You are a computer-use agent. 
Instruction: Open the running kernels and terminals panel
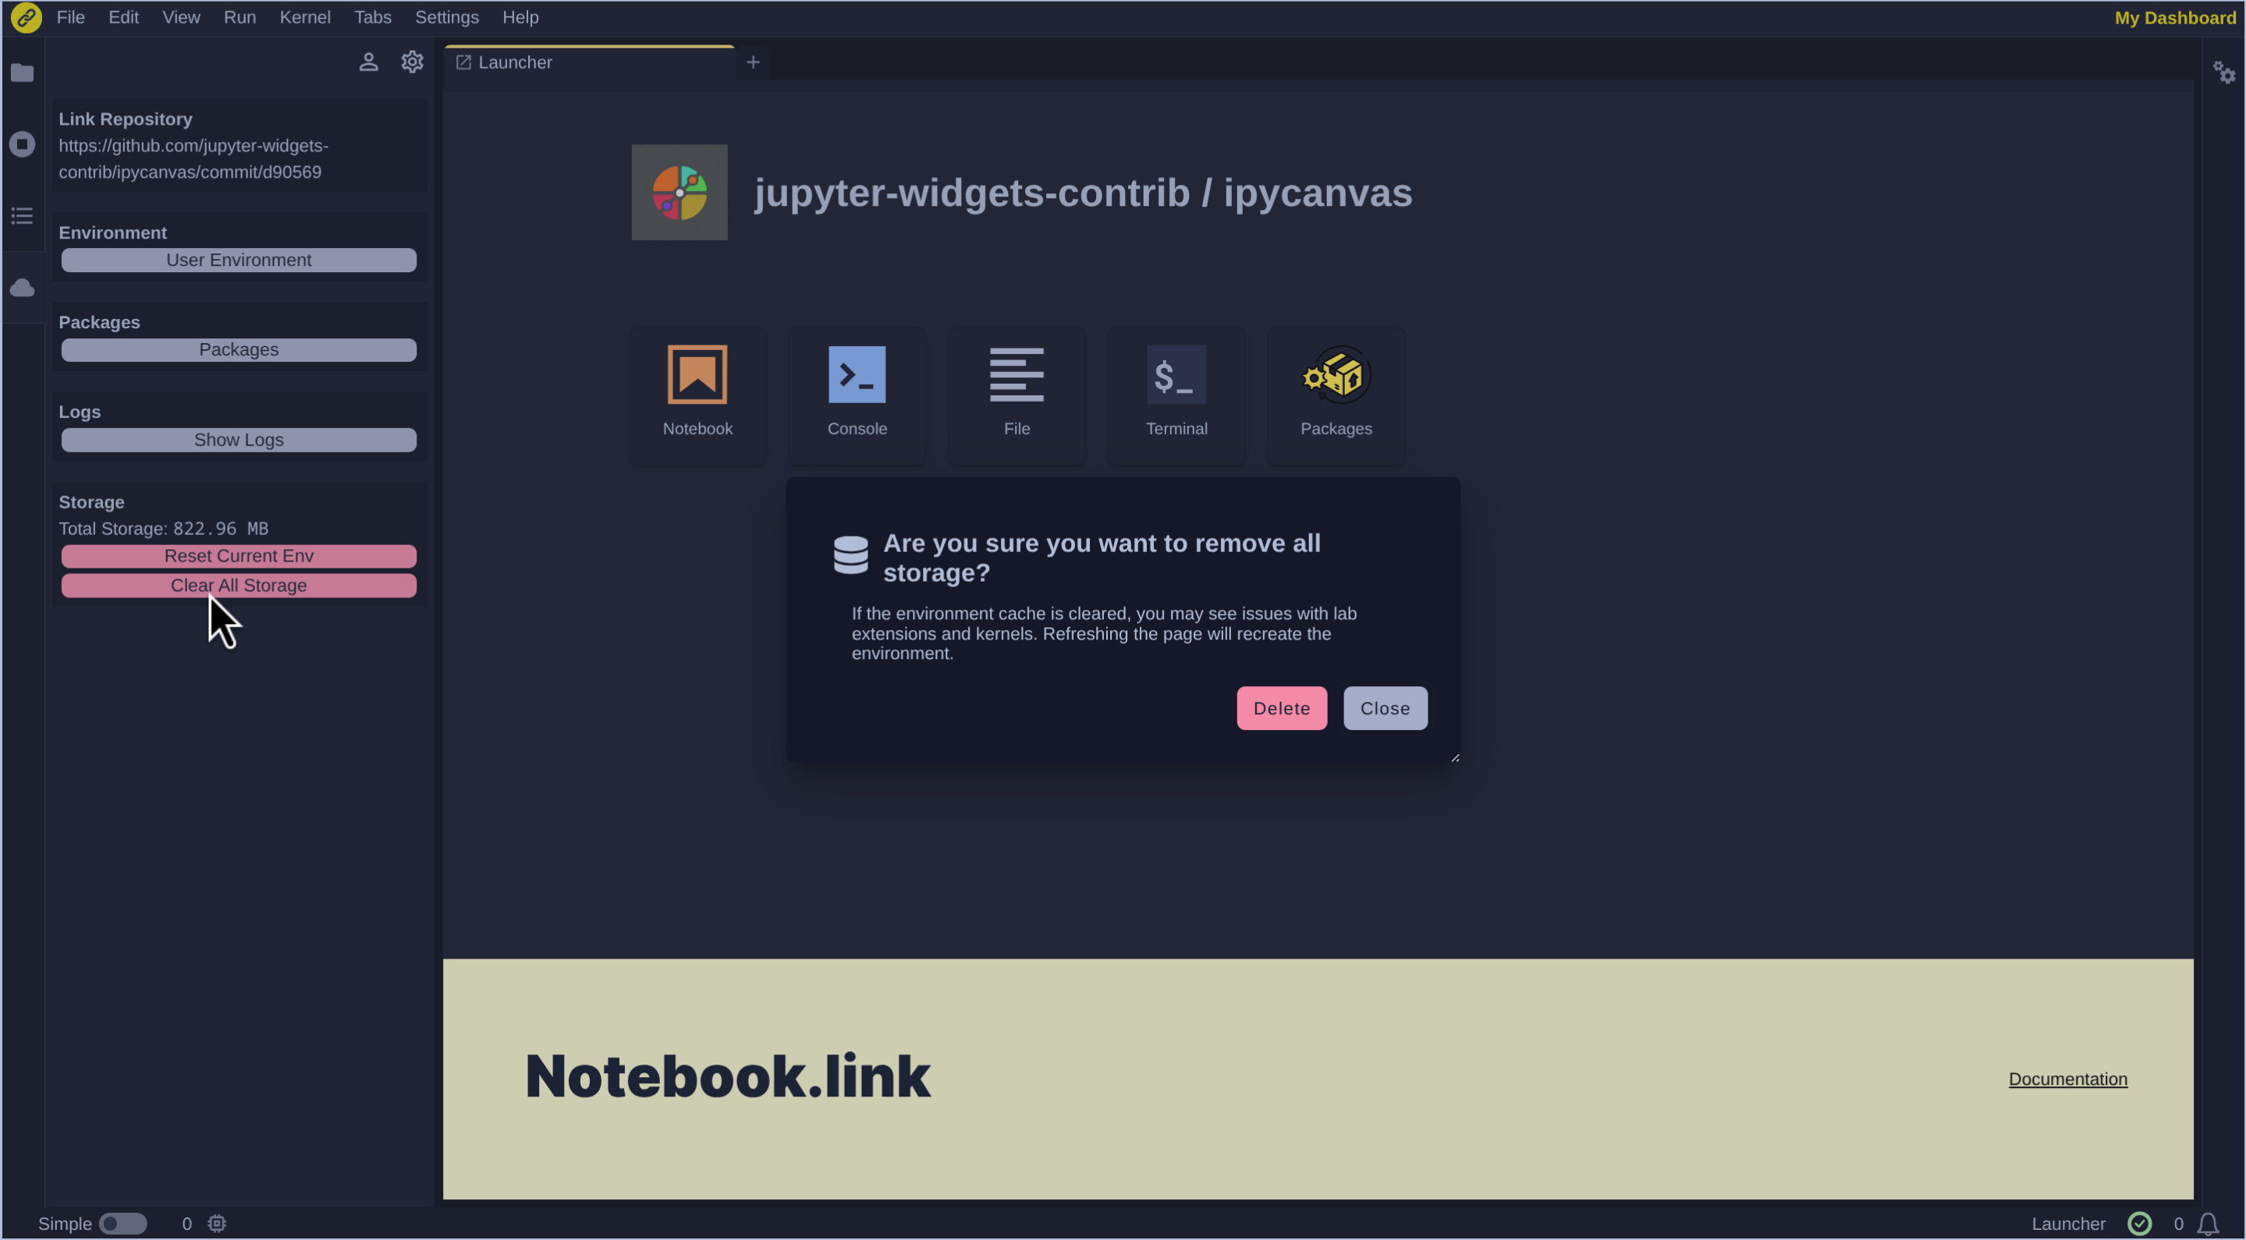[x=23, y=143]
